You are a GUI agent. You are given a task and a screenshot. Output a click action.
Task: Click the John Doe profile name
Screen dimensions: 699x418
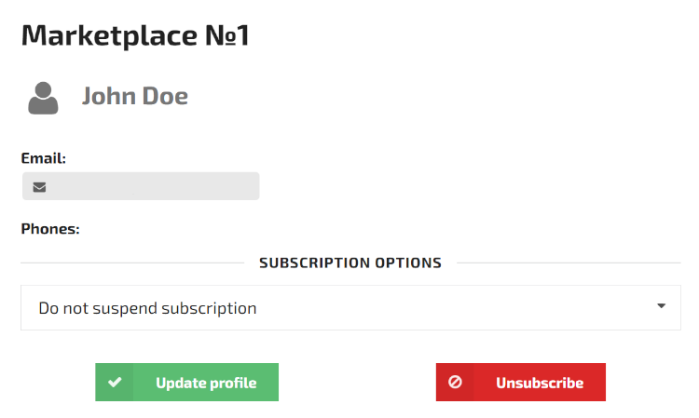click(x=134, y=96)
